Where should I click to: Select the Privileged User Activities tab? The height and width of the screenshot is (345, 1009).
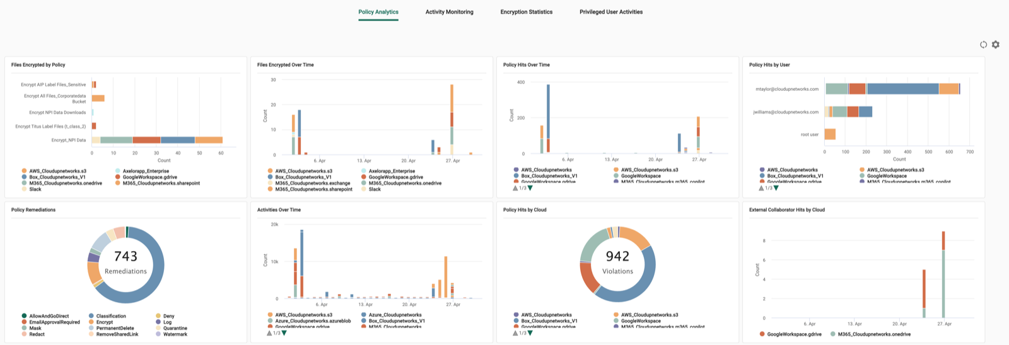[611, 12]
